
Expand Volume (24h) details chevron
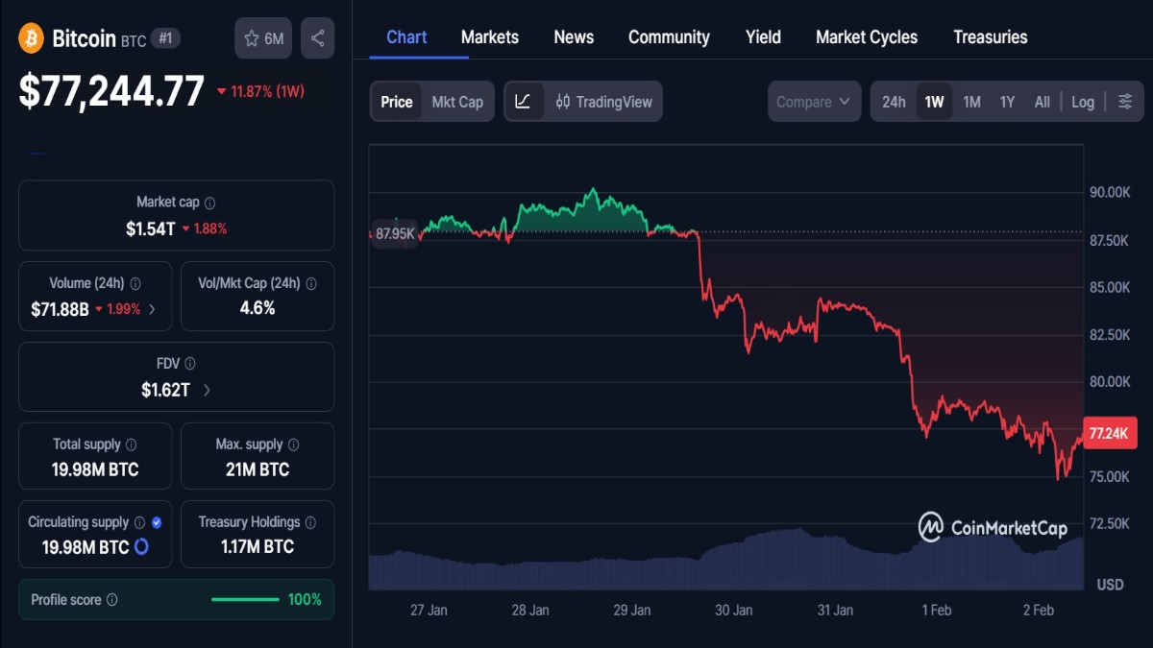(153, 309)
